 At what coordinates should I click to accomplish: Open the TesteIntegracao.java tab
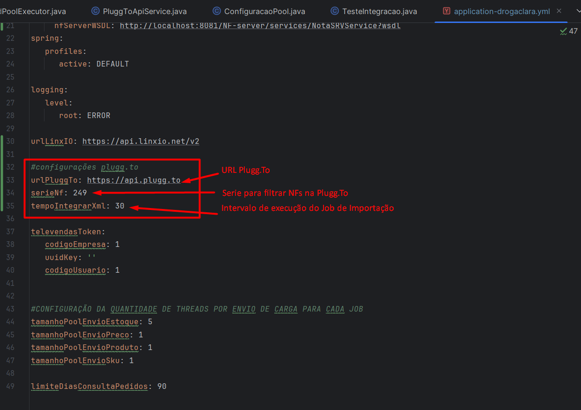[379, 11]
